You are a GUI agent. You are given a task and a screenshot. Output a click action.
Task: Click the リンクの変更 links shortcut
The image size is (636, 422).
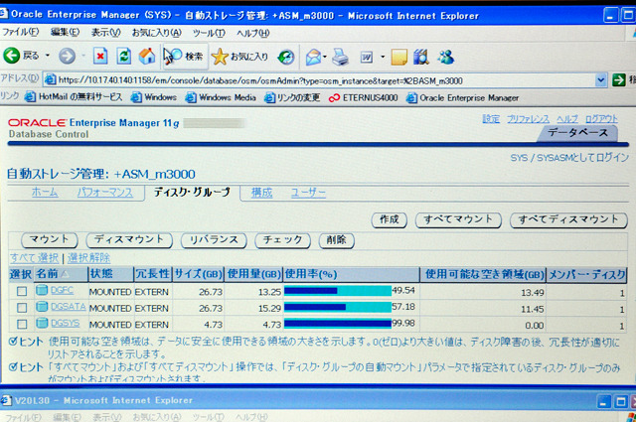(291, 97)
